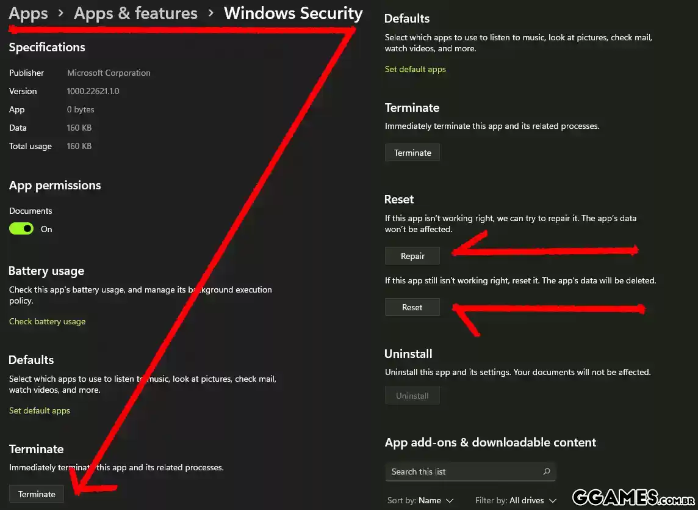Go back to Apps in the breadcrumb
This screenshot has width=698, height=510.
click(x=28, y=13)
